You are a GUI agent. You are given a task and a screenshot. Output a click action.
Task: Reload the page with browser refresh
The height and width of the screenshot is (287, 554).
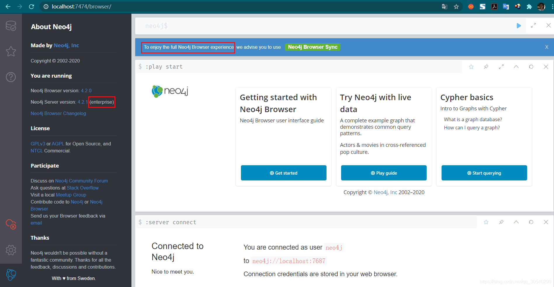click(x=32, y=6)
